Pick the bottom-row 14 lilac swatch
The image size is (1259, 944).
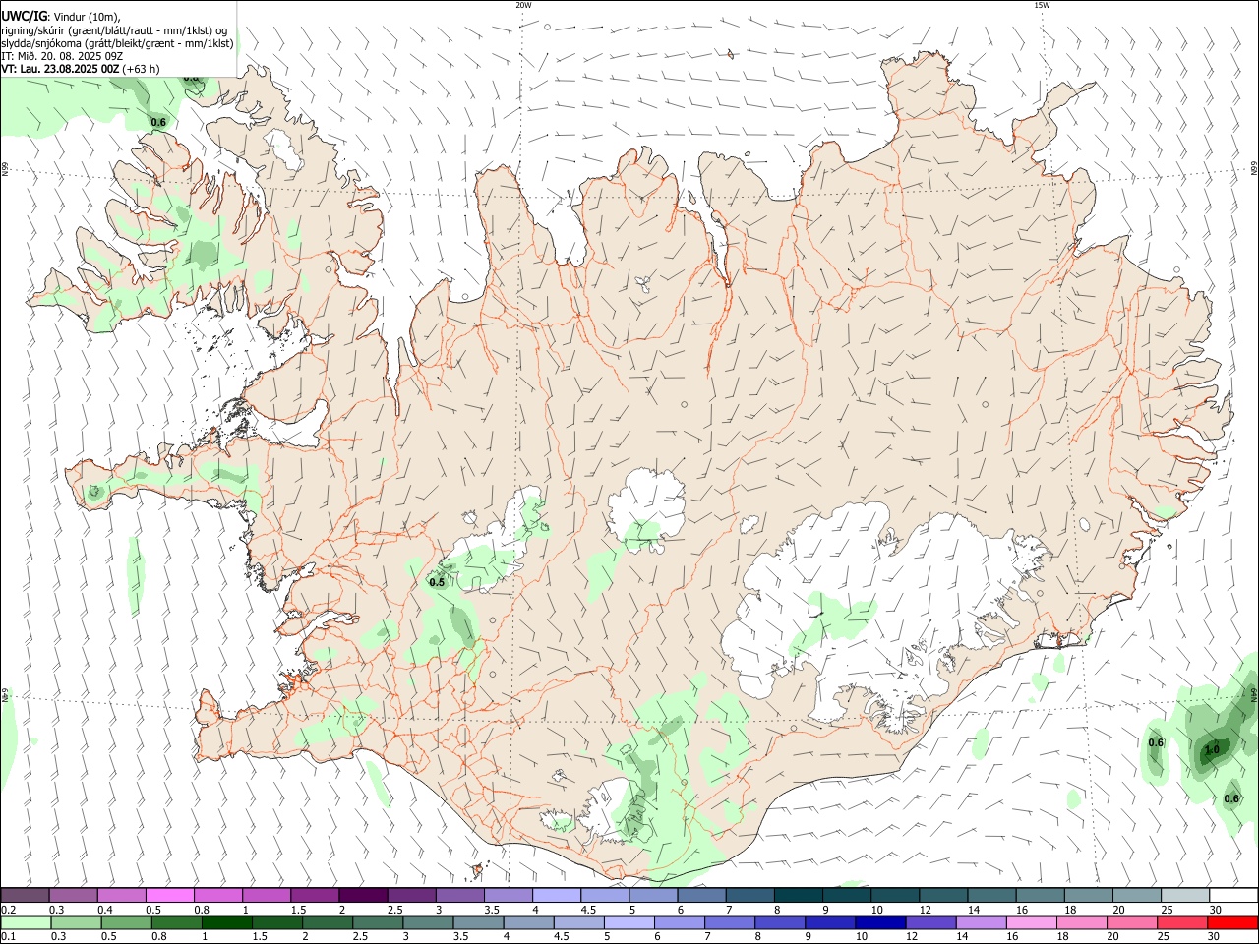(982, 922)
